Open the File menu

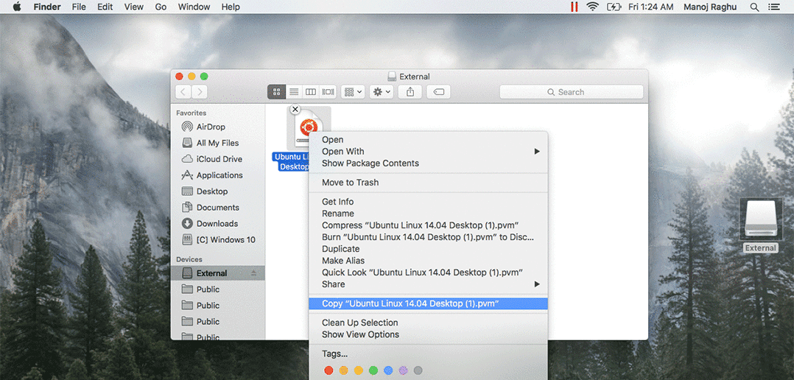coord(79,7)
